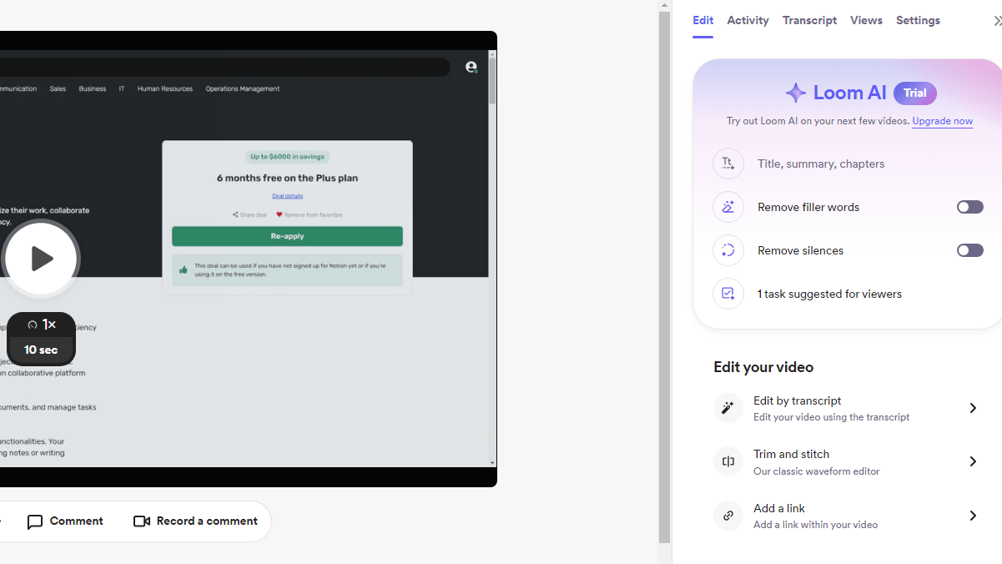The image size is (1002, 564).
Task: Expand Trim and stitch chevron
Action: (973, 461)
